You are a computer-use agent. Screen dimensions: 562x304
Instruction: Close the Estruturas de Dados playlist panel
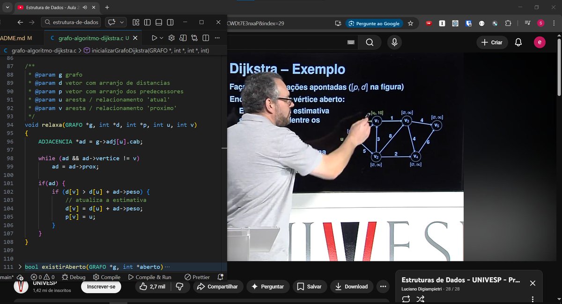click(532, 283)
